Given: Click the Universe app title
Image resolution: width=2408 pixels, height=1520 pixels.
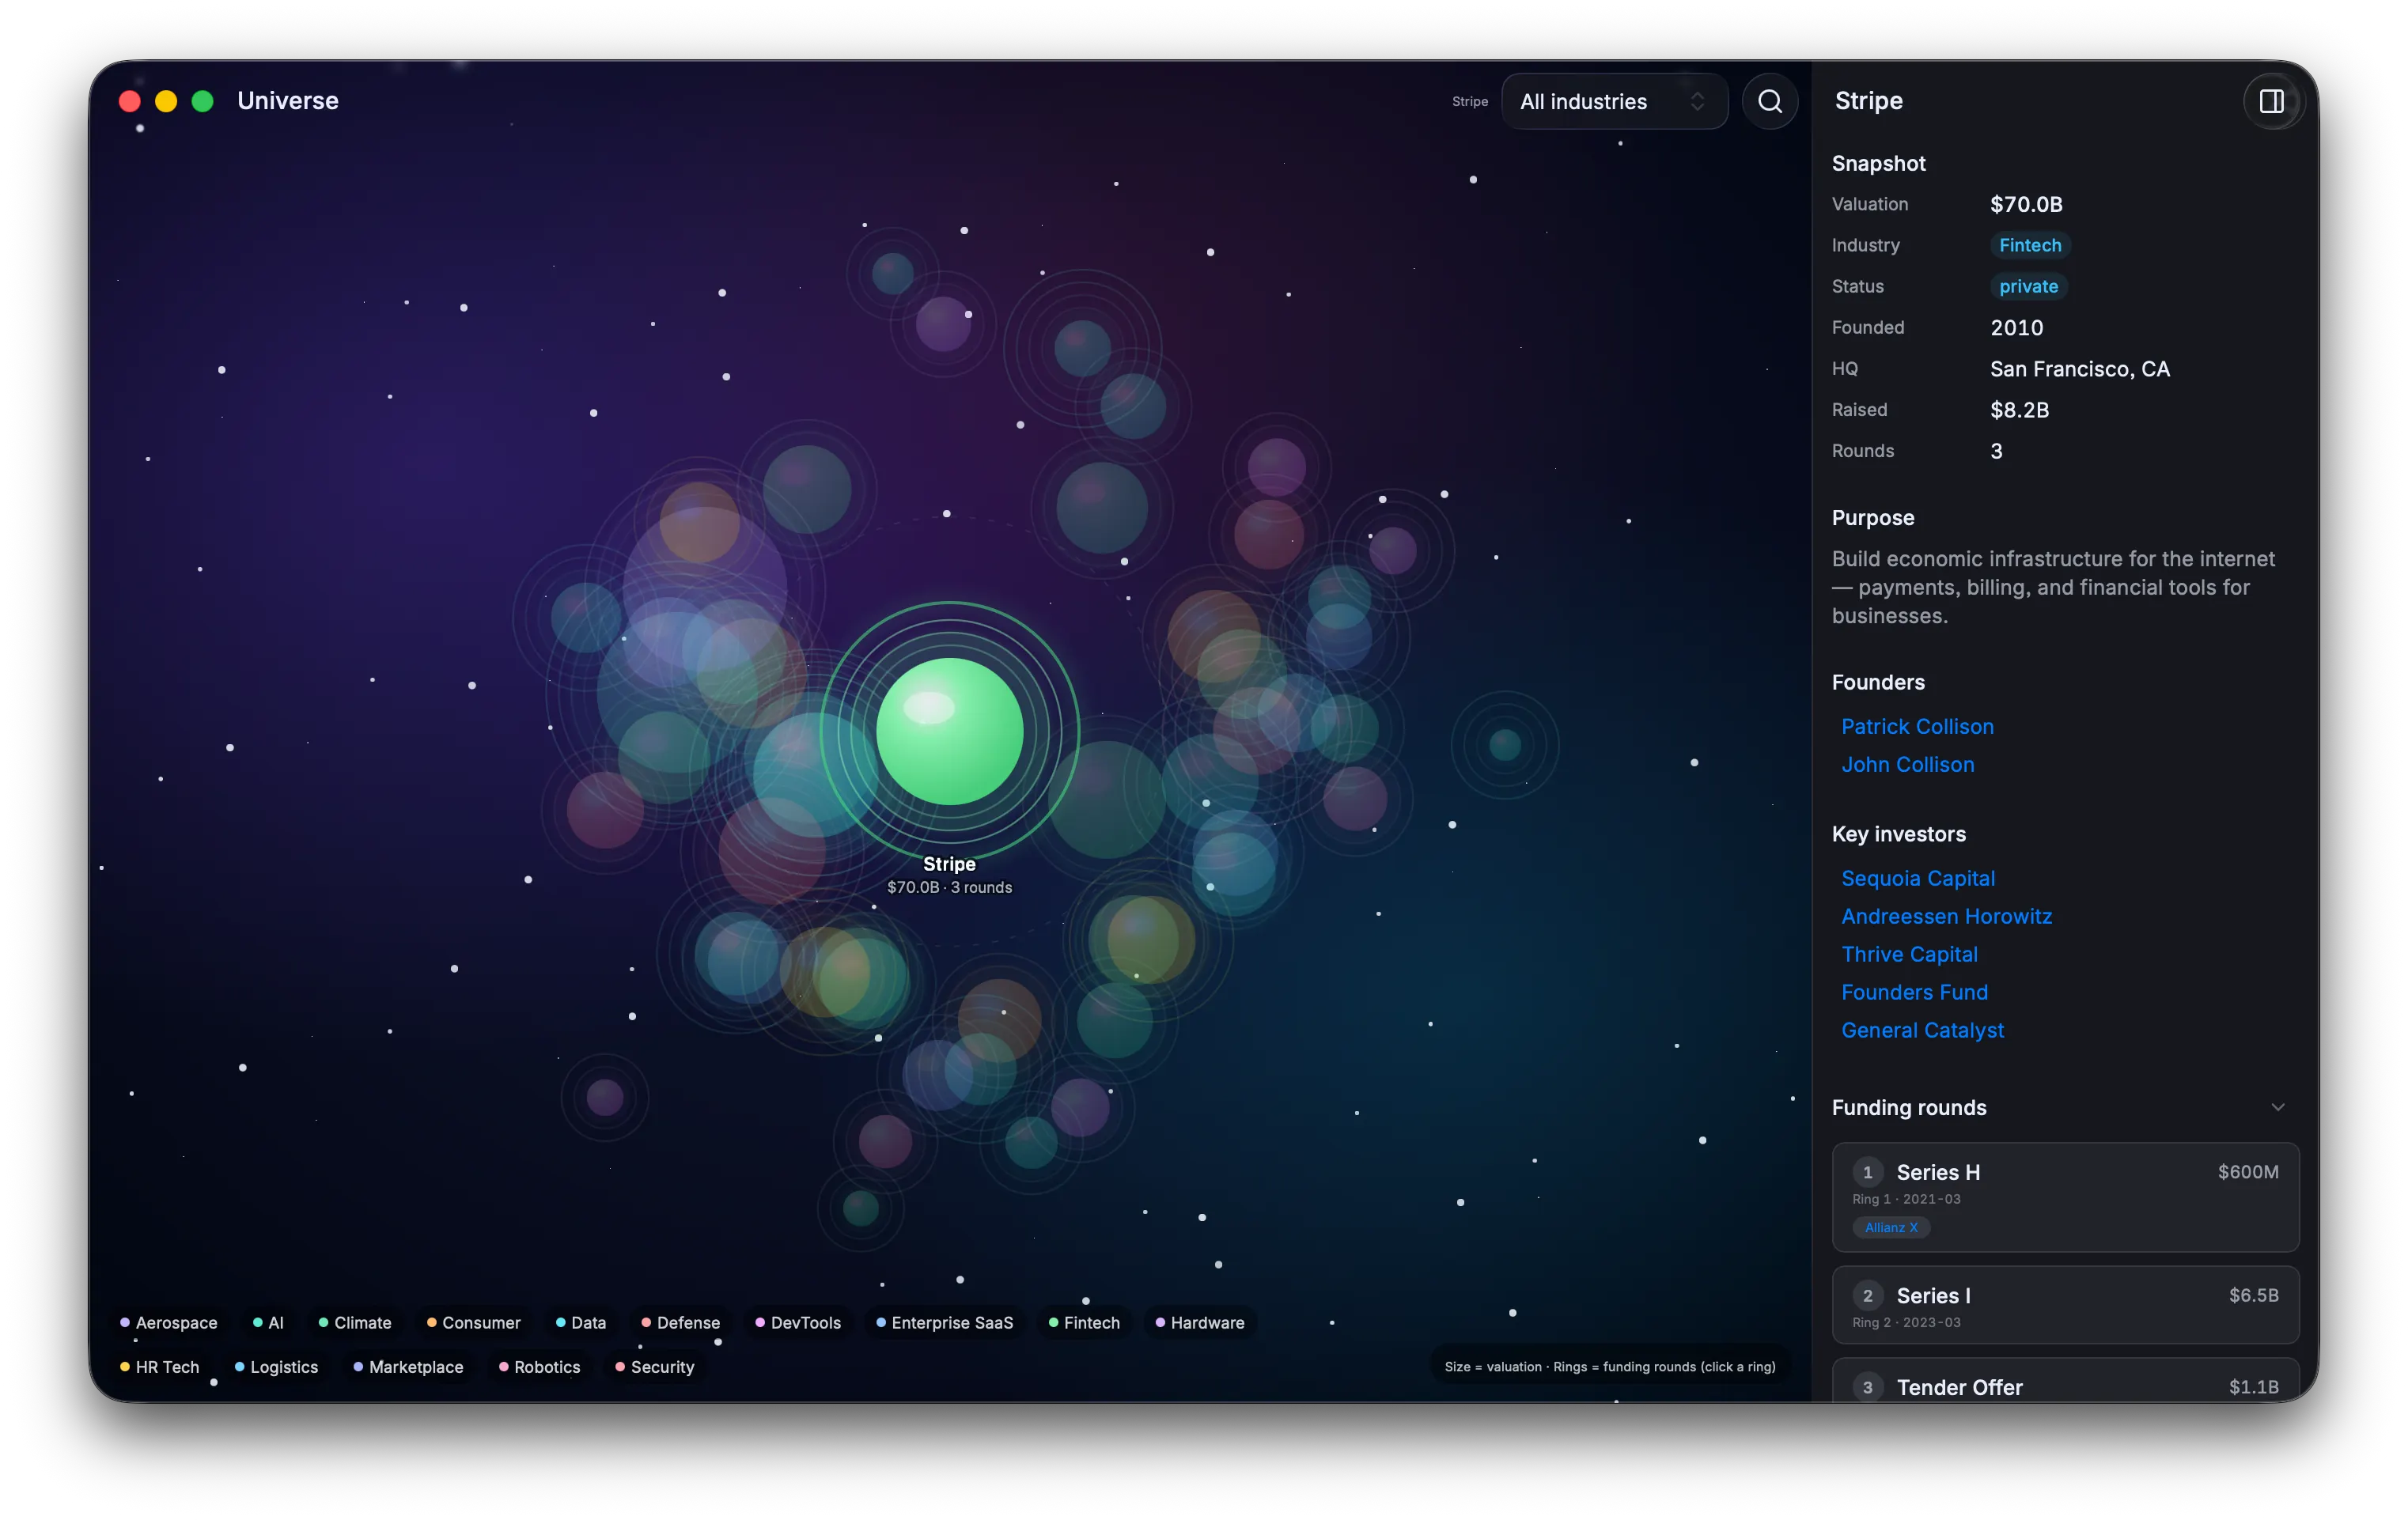Looking at the screenshot, I should click(288, 101).
